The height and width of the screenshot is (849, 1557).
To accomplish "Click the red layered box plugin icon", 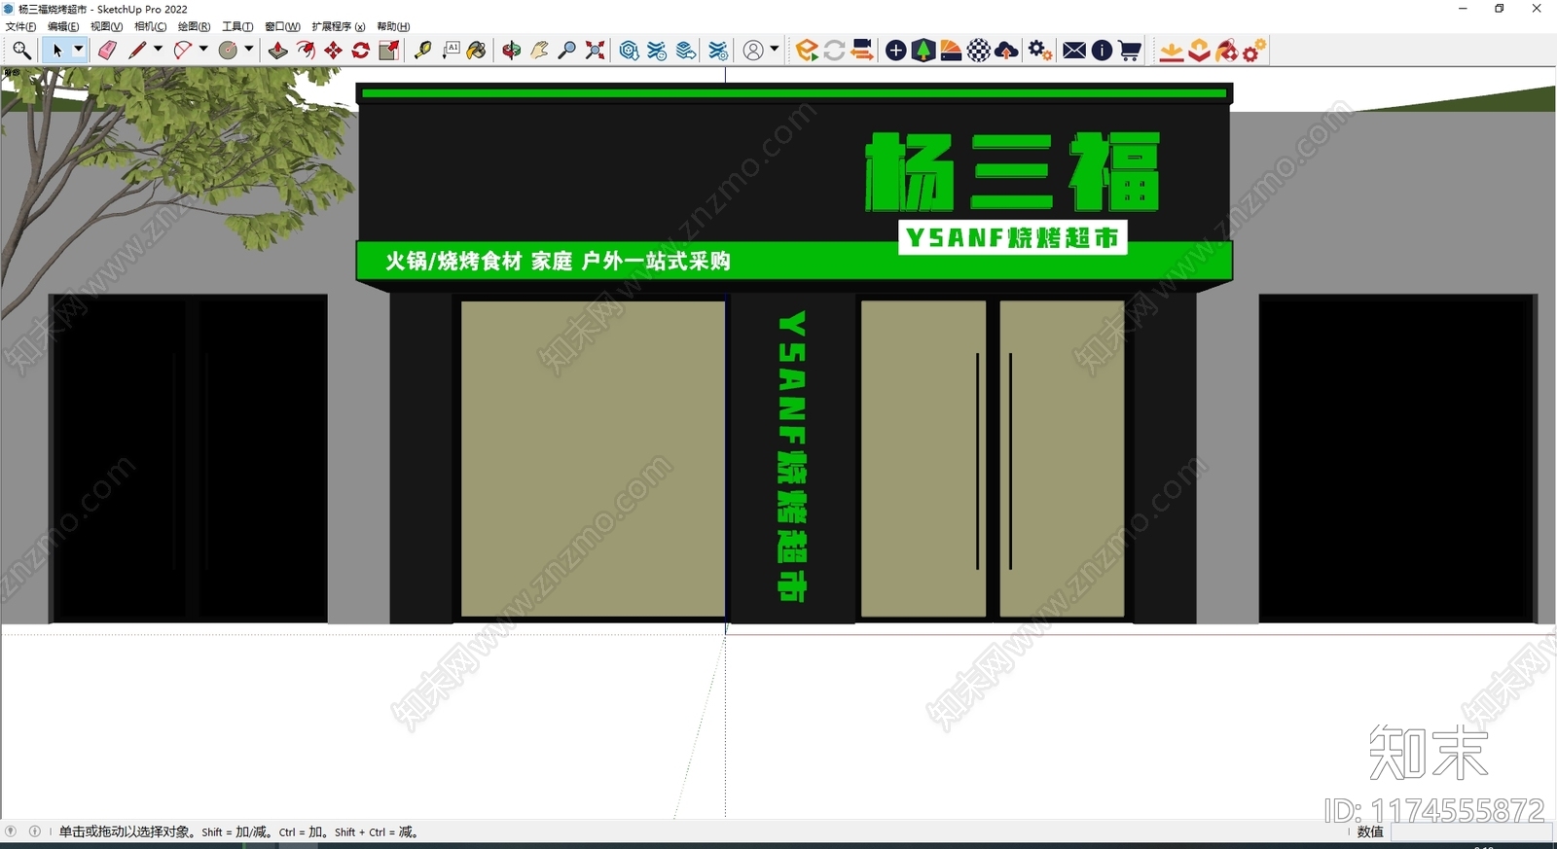I will (x=1200, y=51).
